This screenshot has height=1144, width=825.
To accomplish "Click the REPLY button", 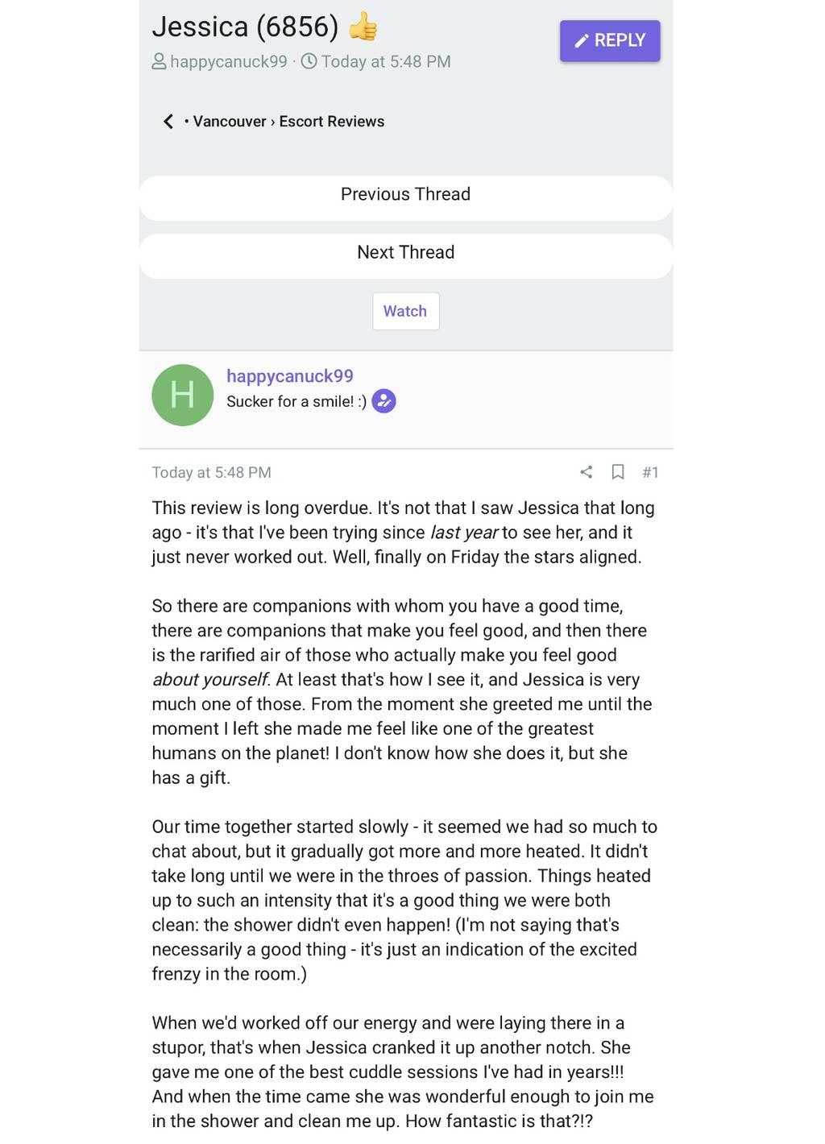I will [x=610, y=41].
